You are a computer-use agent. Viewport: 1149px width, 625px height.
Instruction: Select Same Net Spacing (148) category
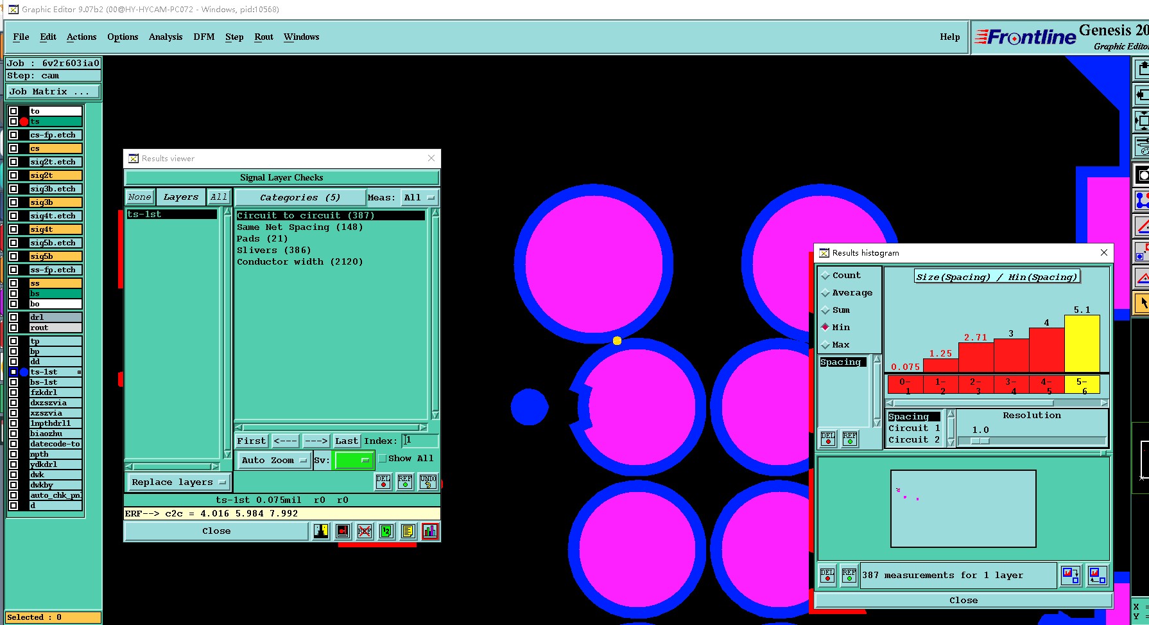pyautogui.click(x=300, y=227)
